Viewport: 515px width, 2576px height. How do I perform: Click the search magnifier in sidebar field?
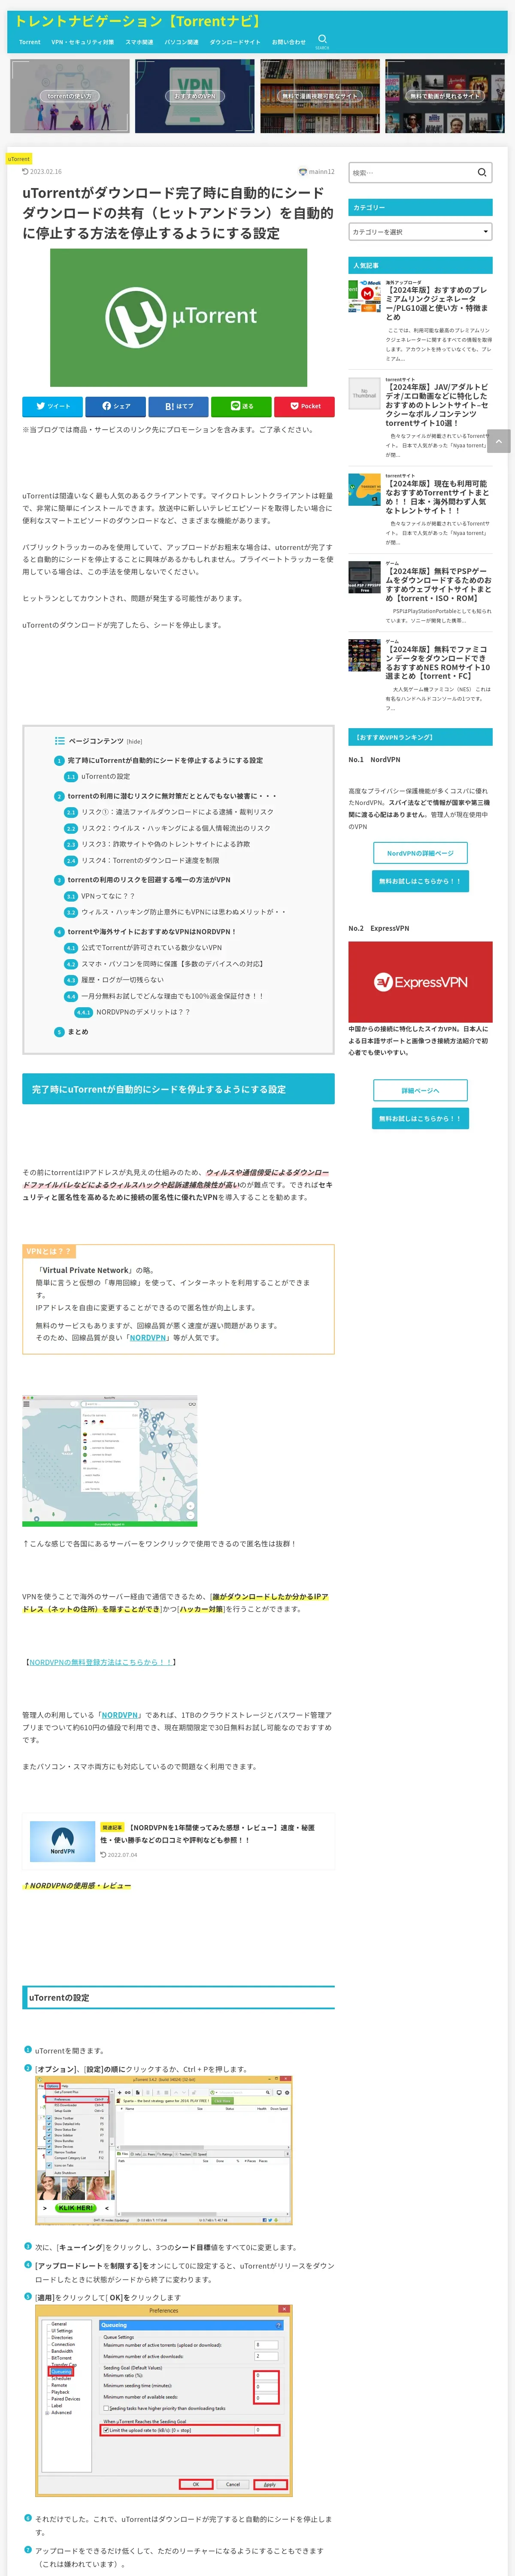click(482, 172)
